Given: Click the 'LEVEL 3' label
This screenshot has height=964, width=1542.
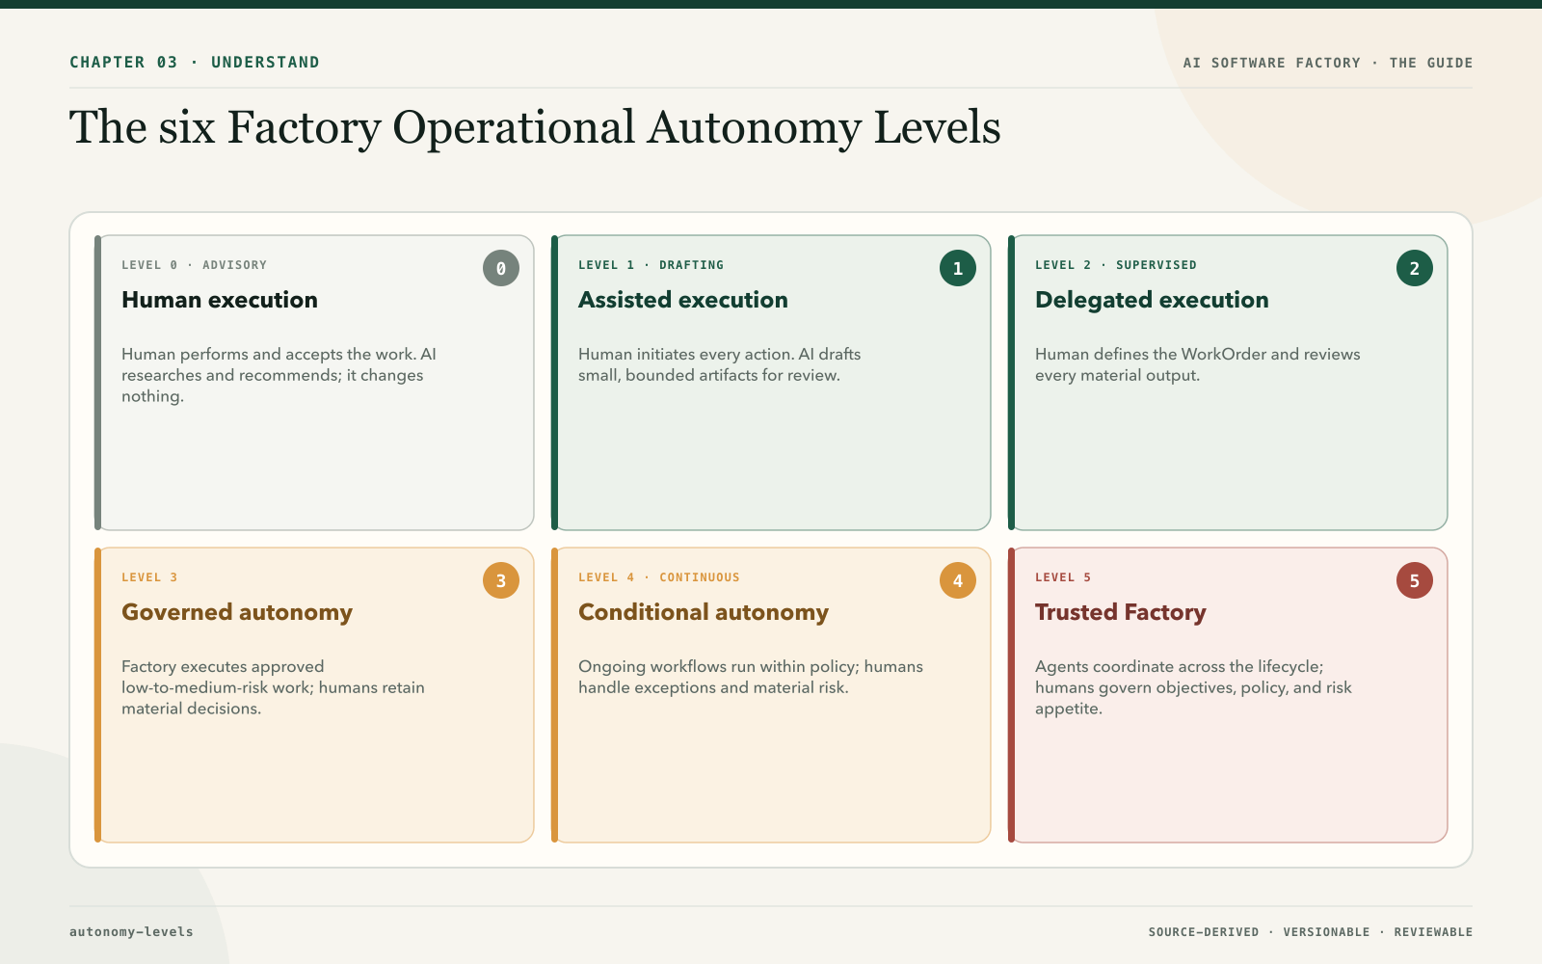Looking at the screenshot, I should (149, 577).
